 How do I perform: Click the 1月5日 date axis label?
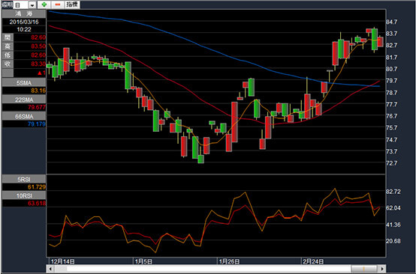point(143,261)
